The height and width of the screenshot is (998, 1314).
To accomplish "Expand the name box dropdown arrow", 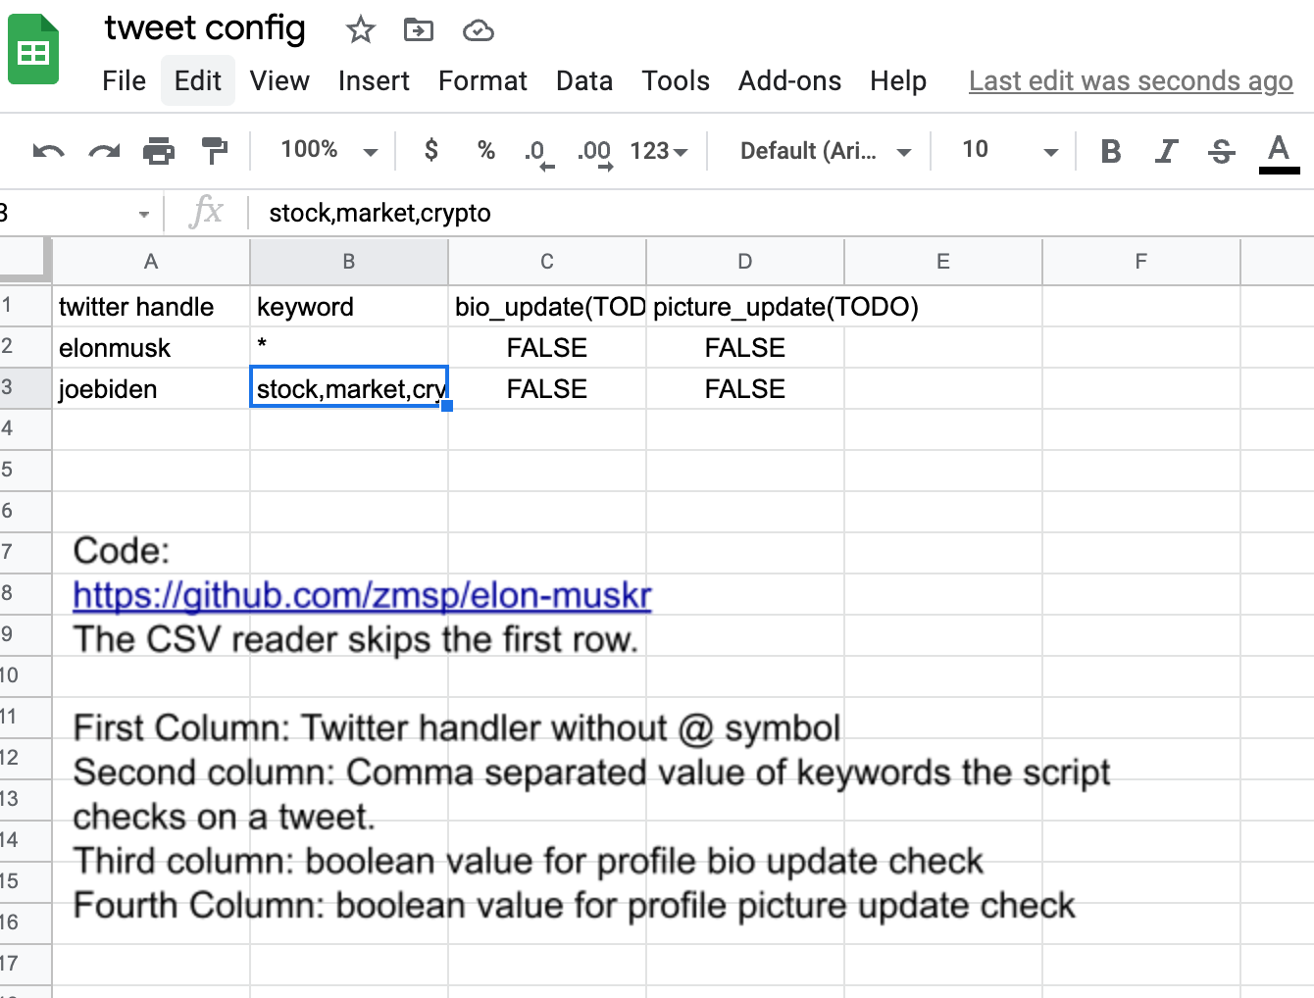I will (144, 214).
